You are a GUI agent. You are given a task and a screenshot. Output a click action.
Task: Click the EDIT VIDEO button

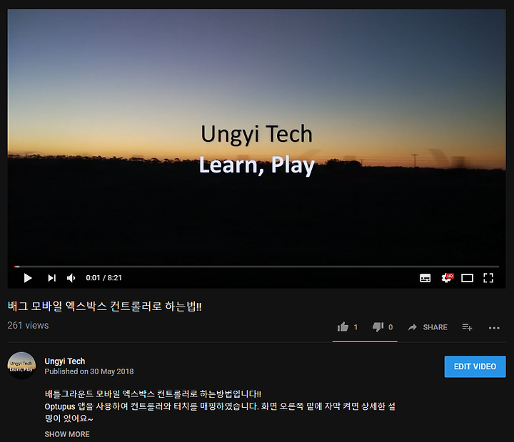[x=475, y=366]
